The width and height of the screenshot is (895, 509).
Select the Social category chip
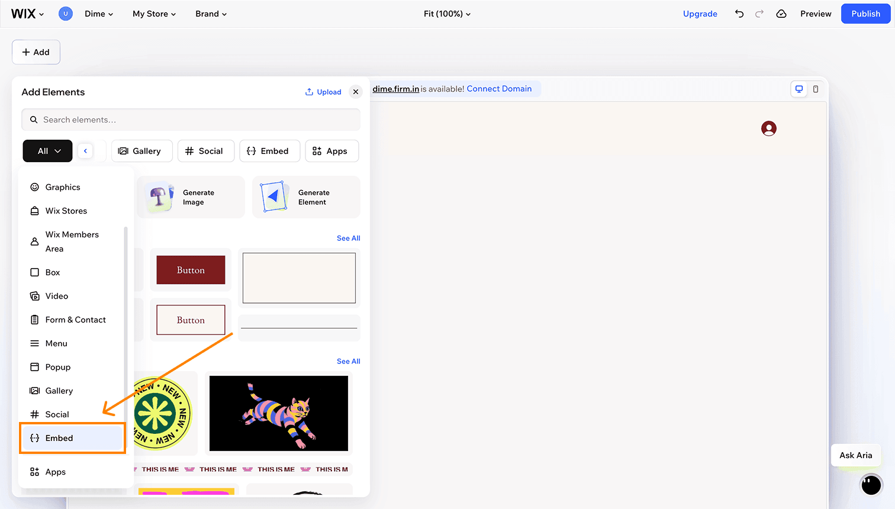tap(206, 151)
